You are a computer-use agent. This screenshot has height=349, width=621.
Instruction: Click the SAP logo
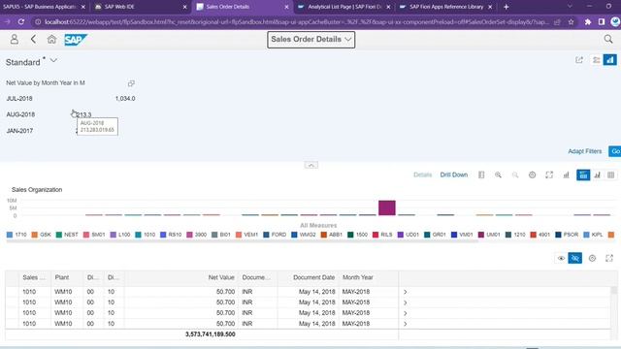click(x=76, y=40)
